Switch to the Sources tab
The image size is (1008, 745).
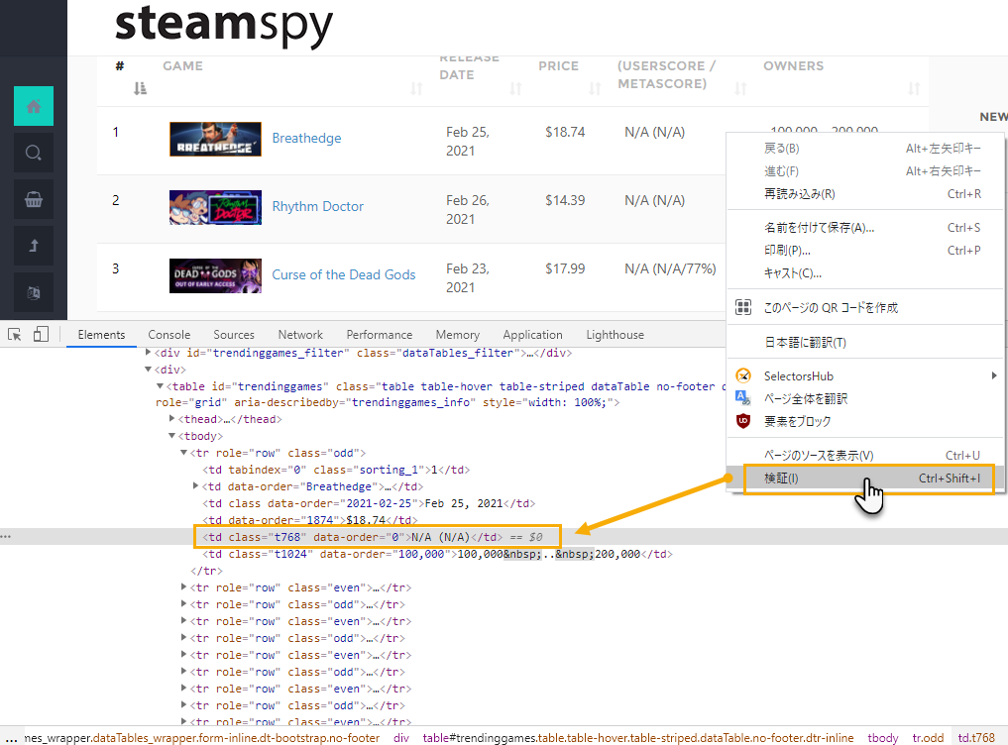tap(234, 335)
